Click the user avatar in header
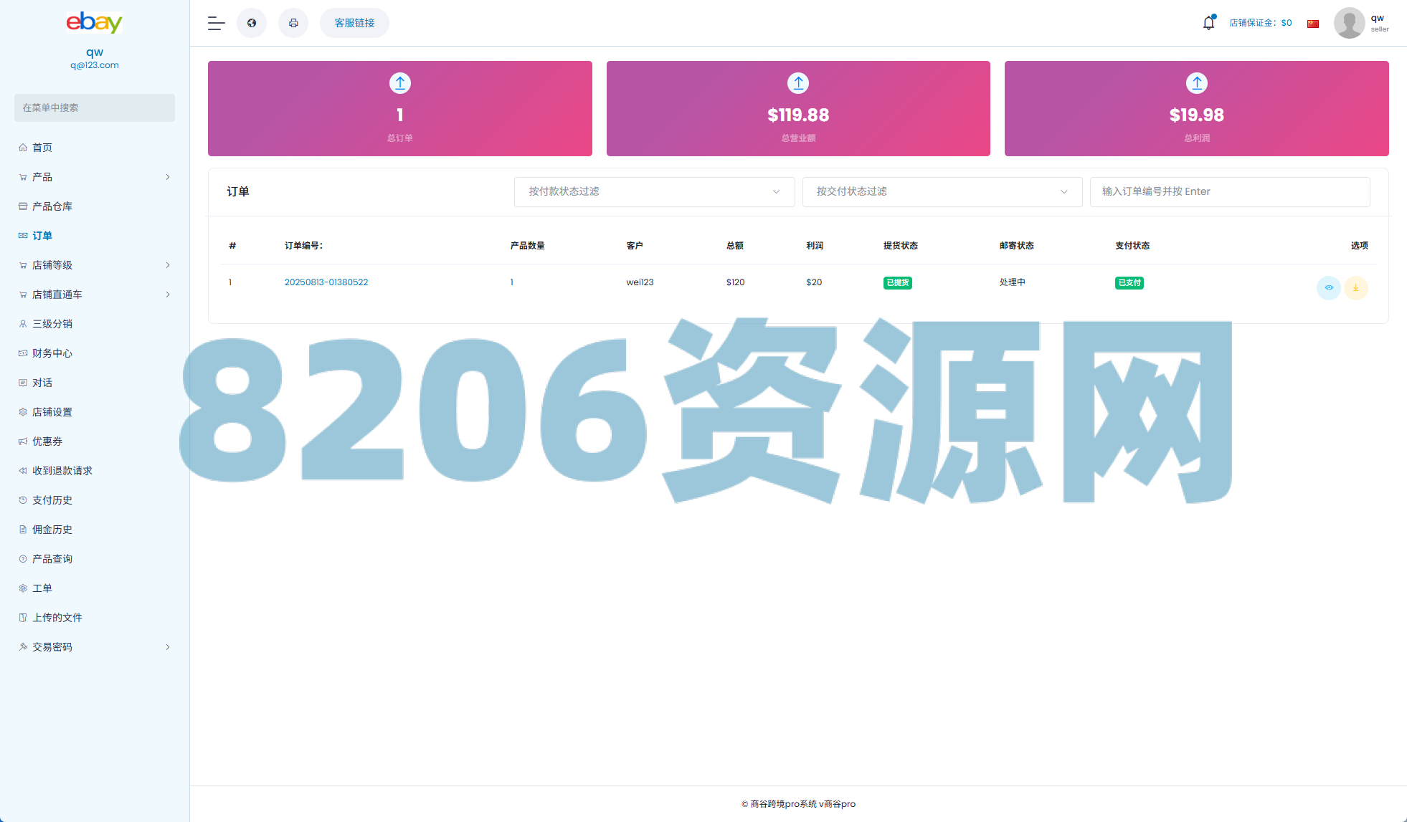 tap(1349, 23)
